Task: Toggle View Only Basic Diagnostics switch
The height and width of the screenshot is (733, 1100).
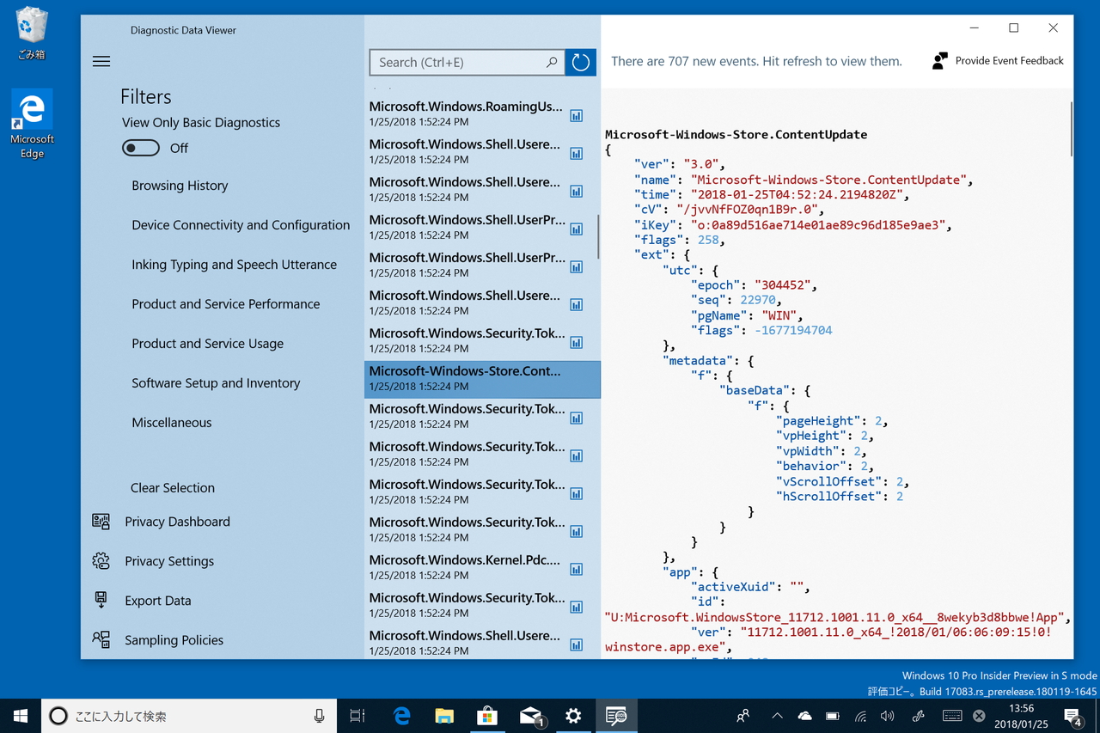Action: point(141,148)
